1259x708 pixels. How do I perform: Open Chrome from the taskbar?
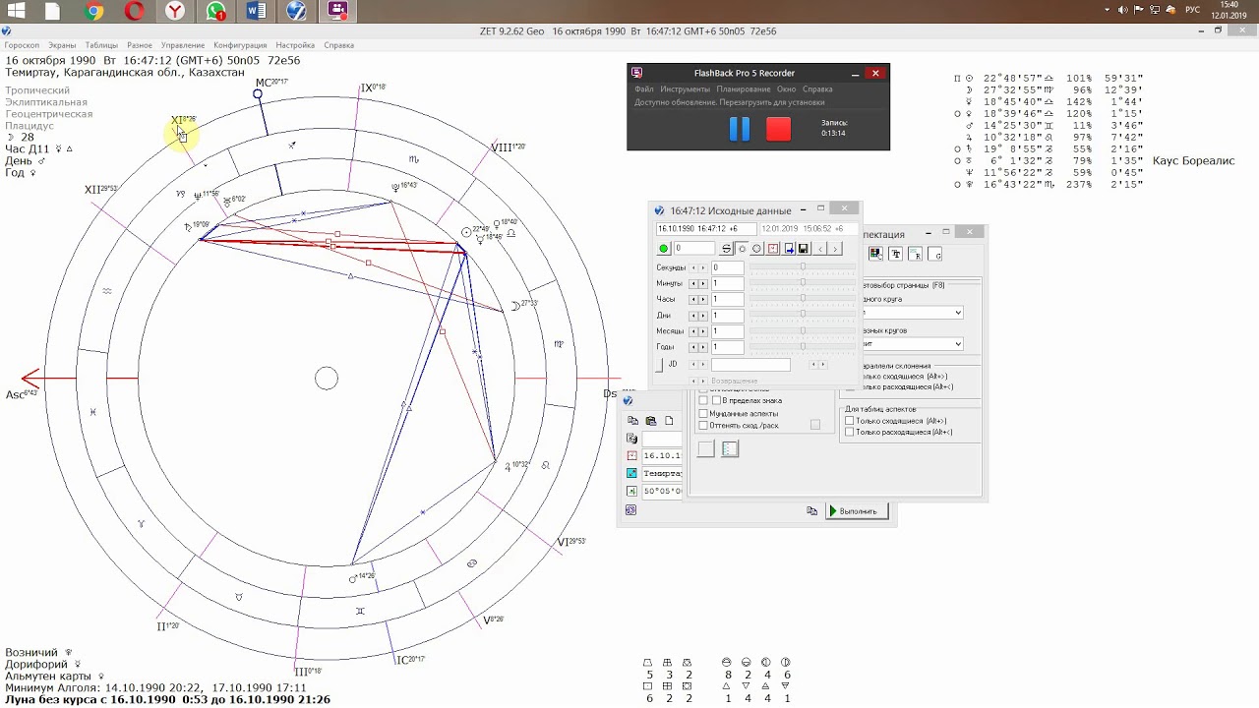coord(94,12)
